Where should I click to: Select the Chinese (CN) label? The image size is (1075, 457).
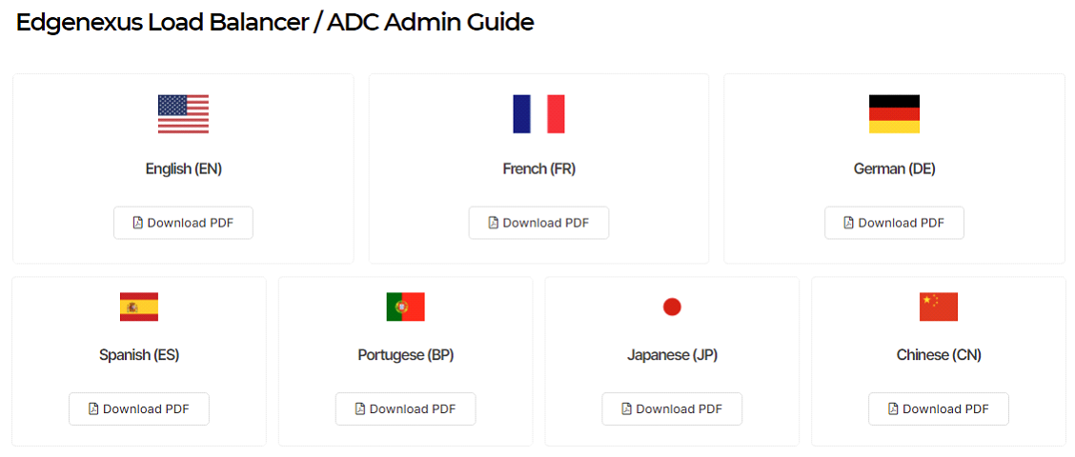tap(939, 355)
